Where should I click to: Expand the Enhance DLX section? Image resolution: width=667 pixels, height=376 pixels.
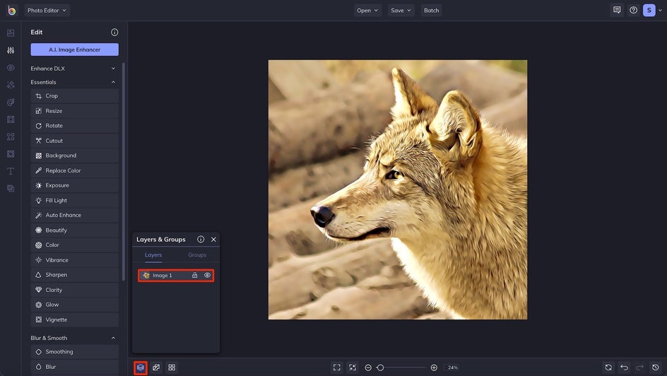click(113, 69)
